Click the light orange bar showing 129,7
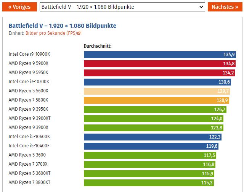The height and width of the screenshot is (192, 244). click(157, 91)
